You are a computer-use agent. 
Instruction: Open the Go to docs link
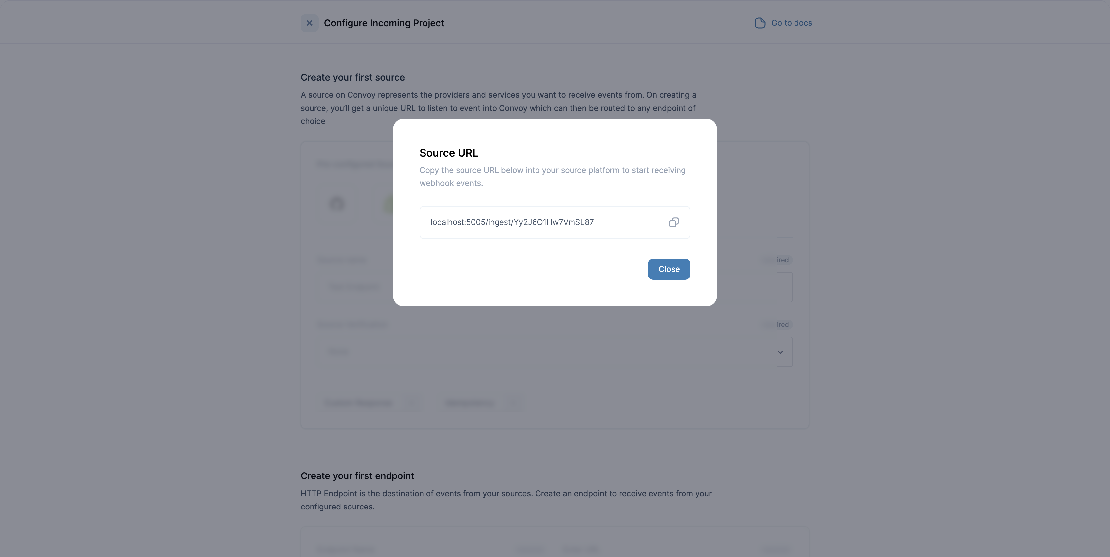tap(792, 23)
